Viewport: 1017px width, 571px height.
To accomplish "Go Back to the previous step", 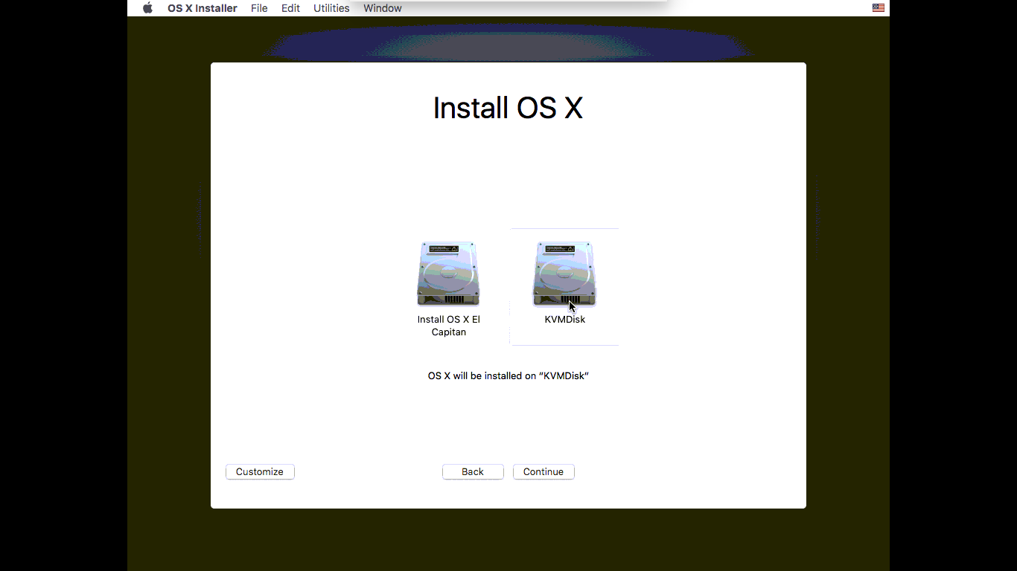I will click(x=473, y=472).
